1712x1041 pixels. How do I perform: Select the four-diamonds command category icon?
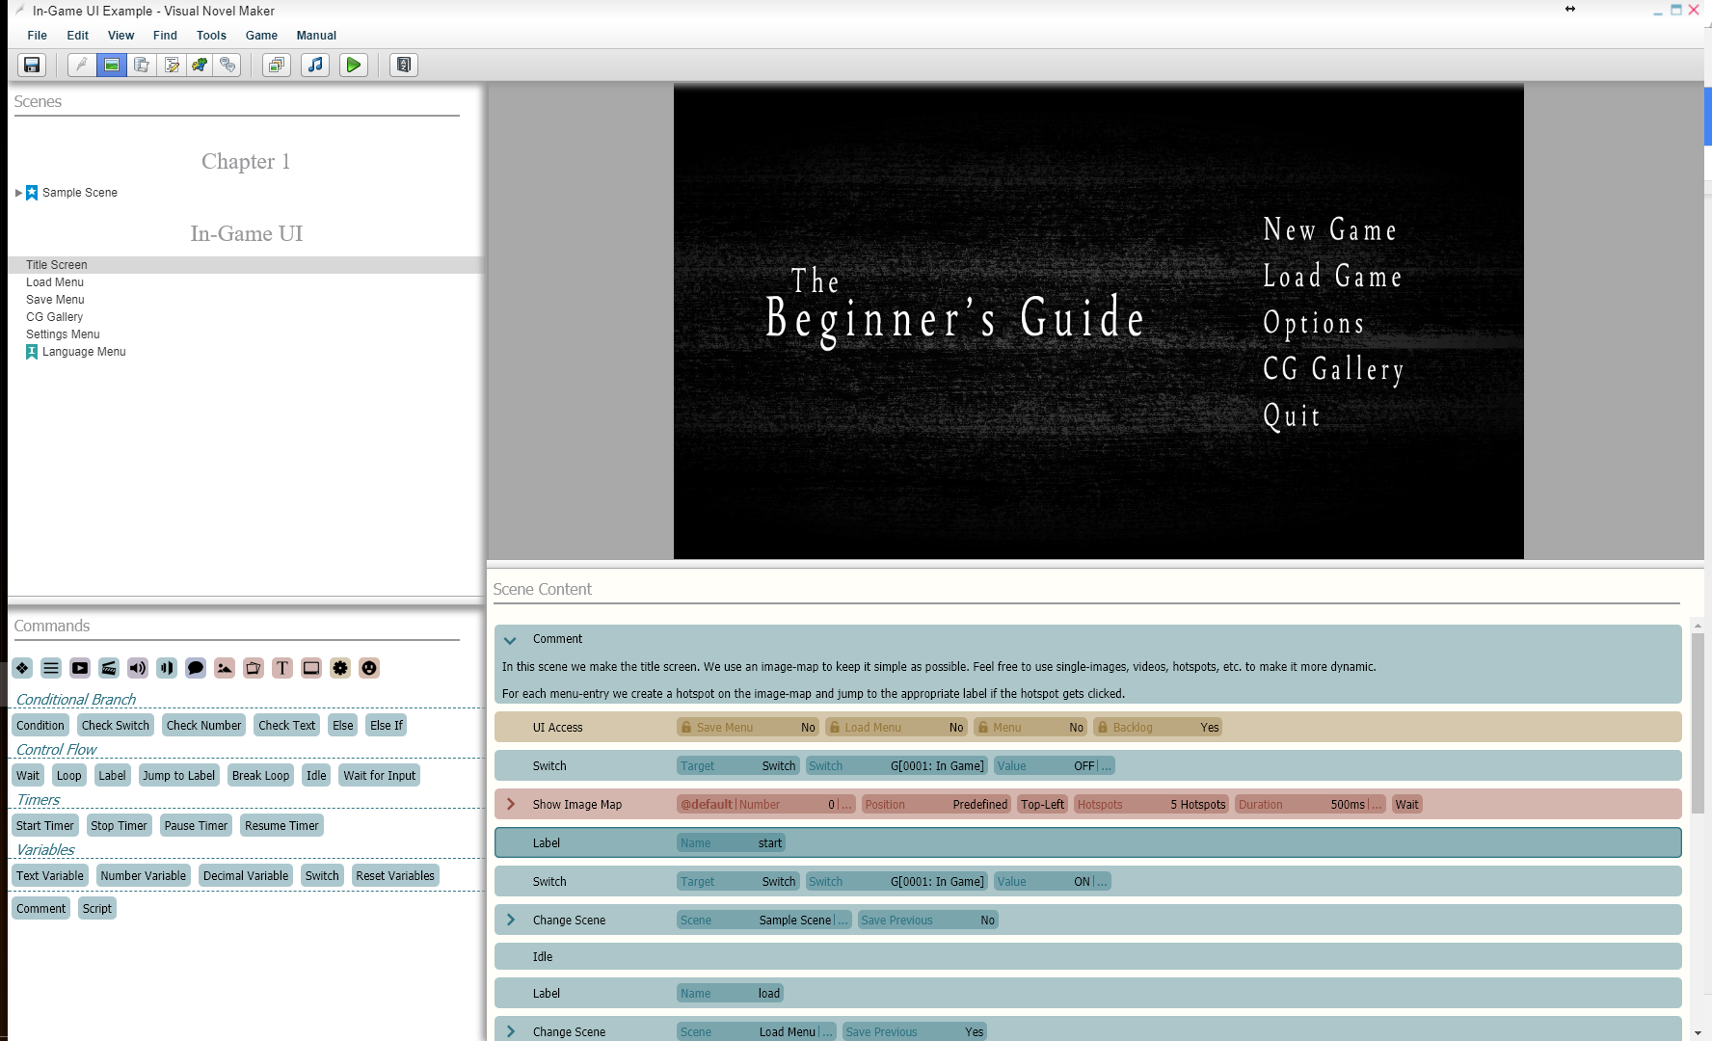point(23,668)
